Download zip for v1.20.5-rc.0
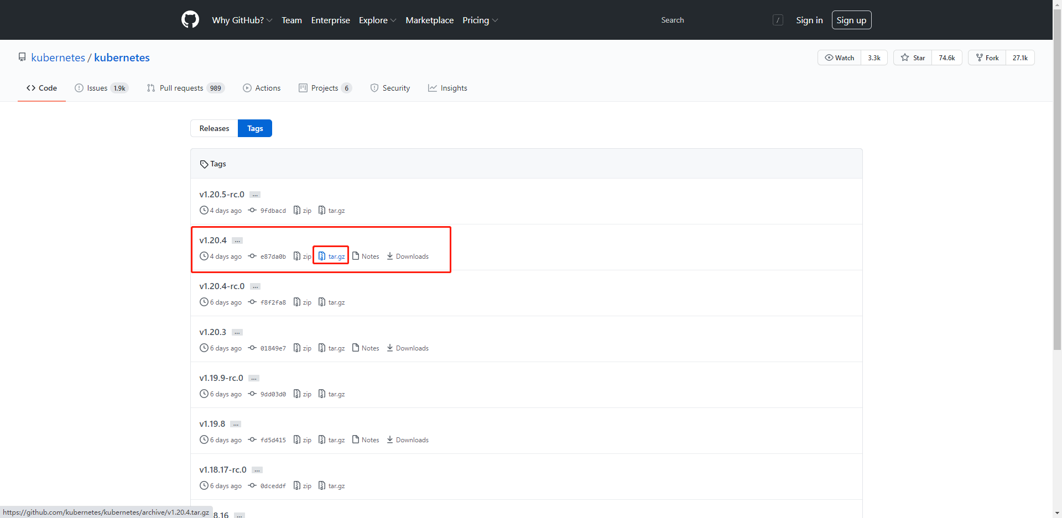Image resolution: width=1062 pixels, height=518 pixels. point(303,211)
